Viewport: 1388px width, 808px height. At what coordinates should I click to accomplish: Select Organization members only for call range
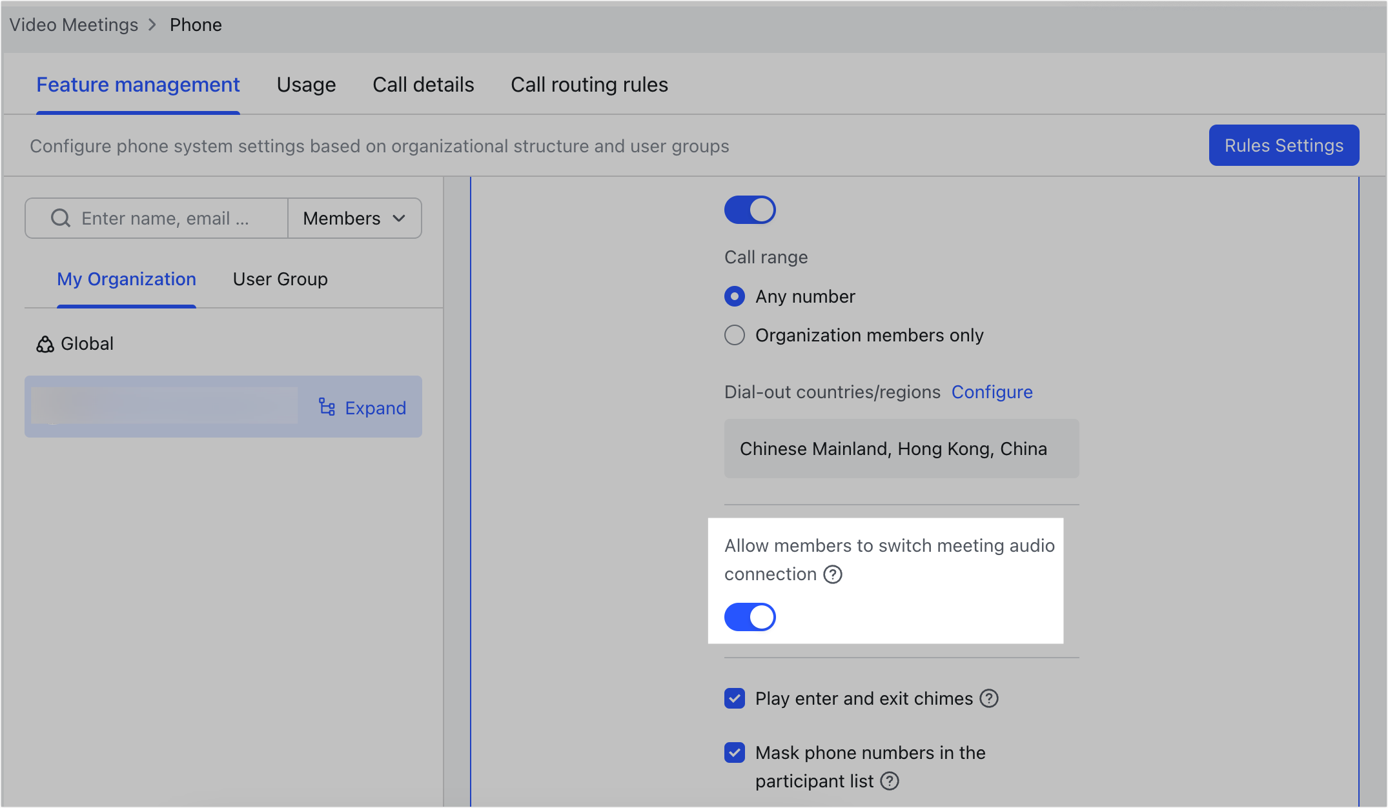point(734,335)
